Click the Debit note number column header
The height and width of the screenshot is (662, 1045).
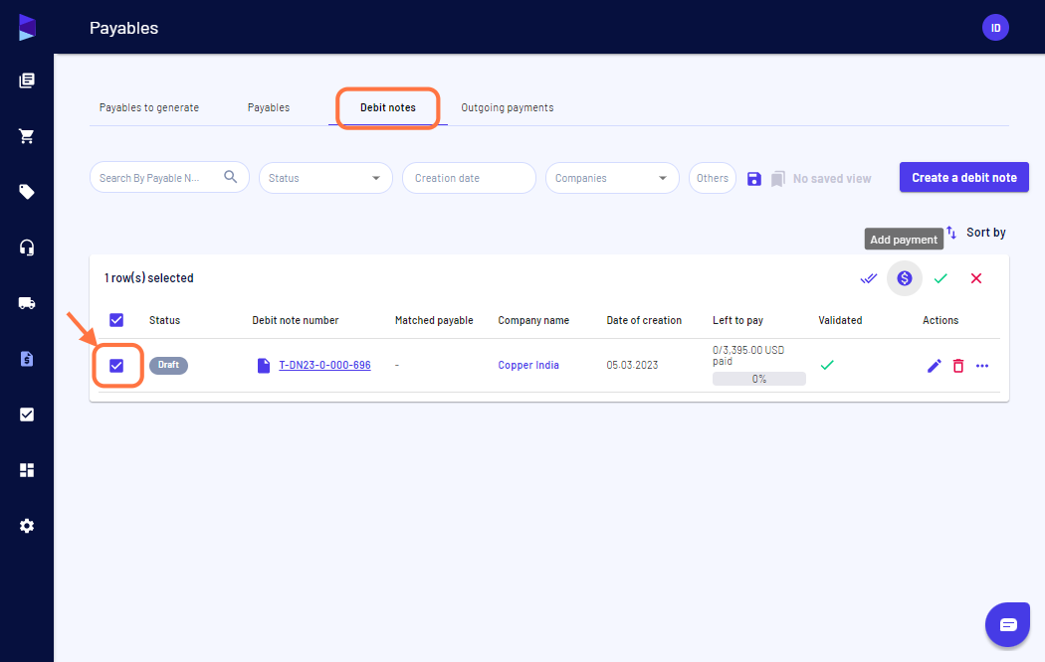pos(296,320)
